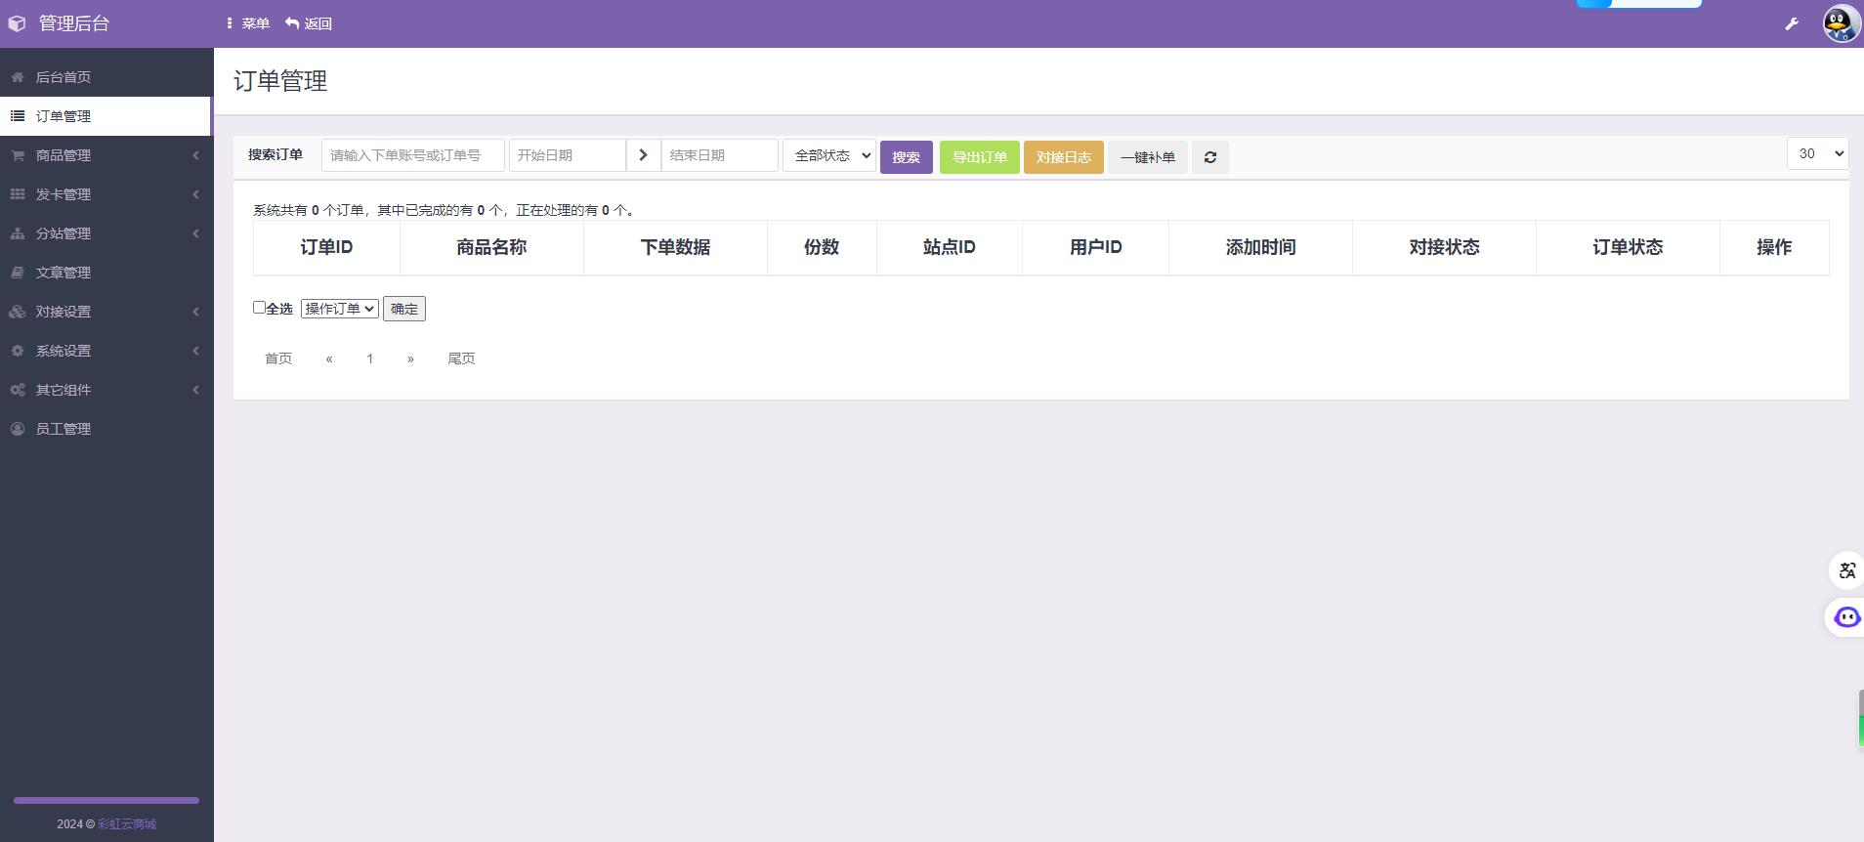Expand the 商品管理 sidebar menu

pyautogui.click(x=106, y=155)
